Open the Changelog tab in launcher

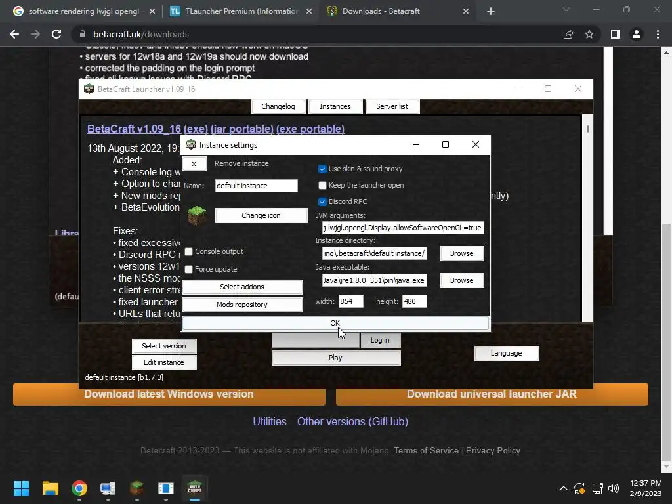coord(278,106)
